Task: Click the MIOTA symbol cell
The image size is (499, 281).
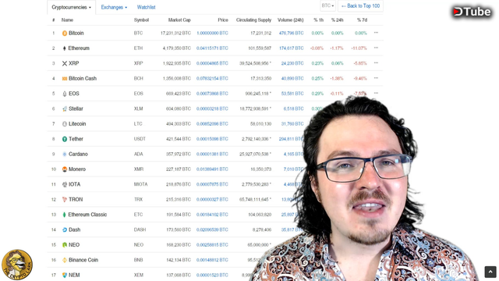Action: [140, 184]
